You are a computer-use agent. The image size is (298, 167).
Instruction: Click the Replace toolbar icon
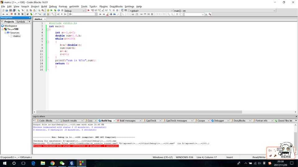click(x=43, y=11)
